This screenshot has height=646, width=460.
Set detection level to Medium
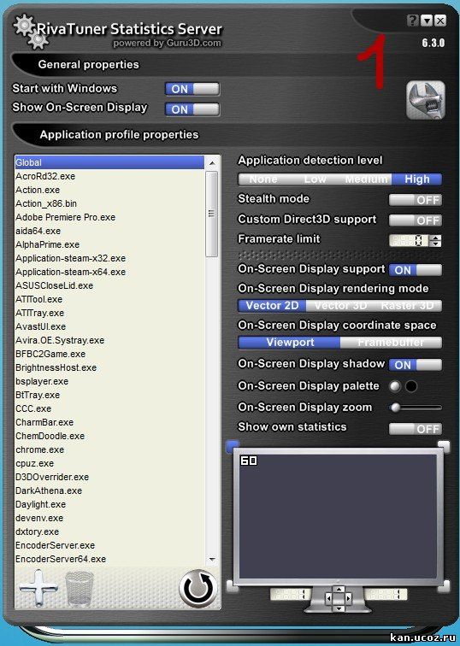tap(366, 179)
